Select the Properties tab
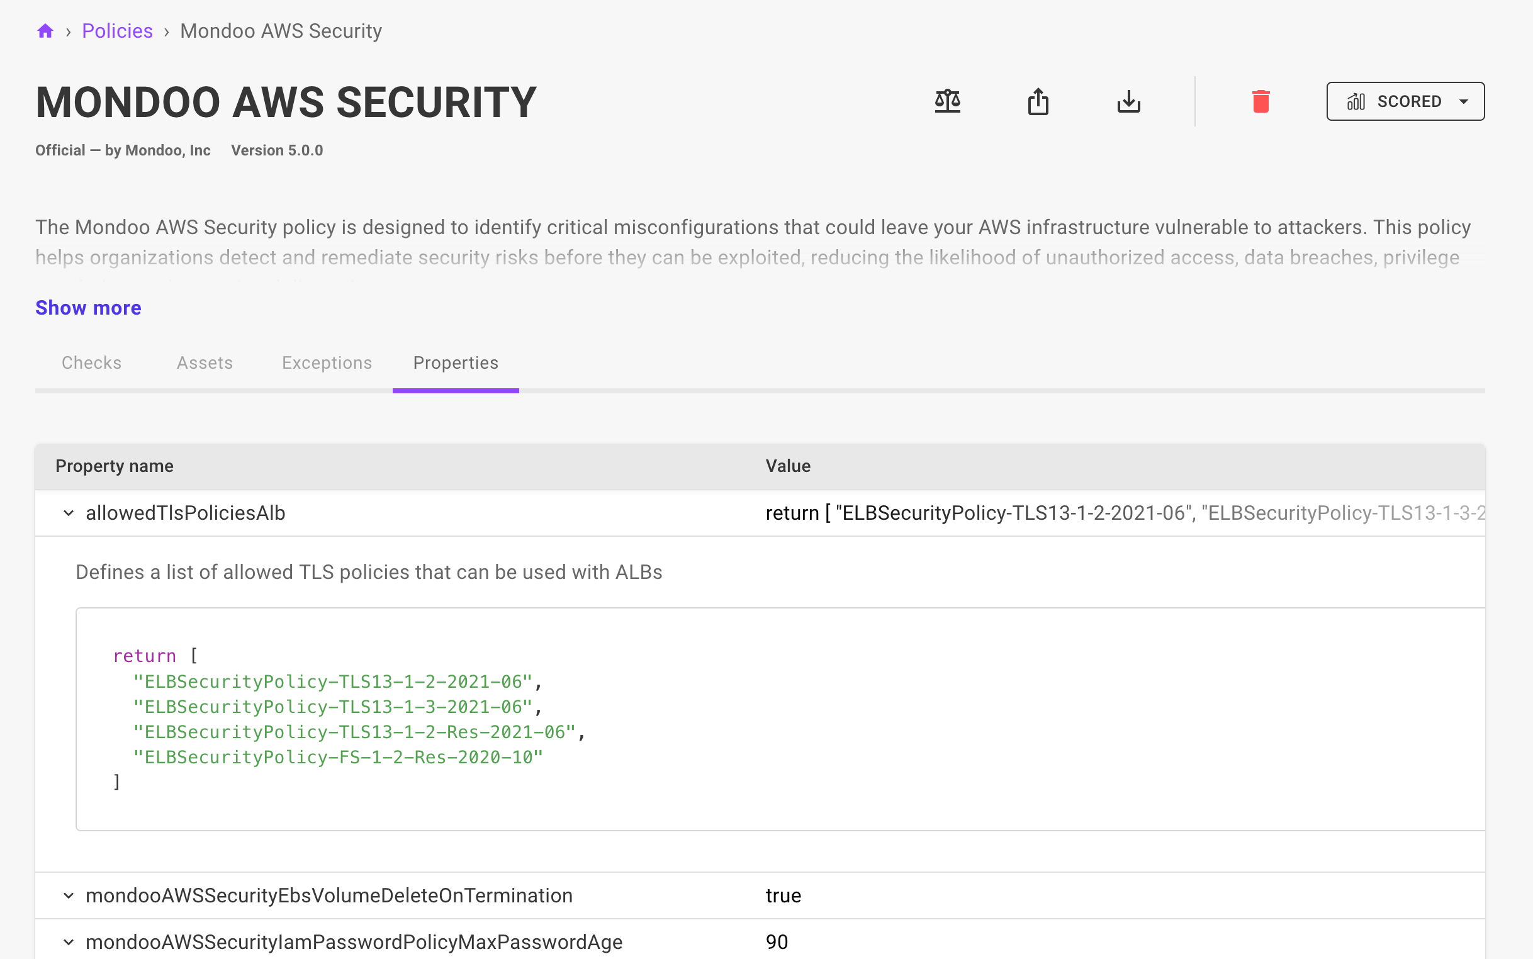Viewport: 1533px width, 959px height. [456, 362]
